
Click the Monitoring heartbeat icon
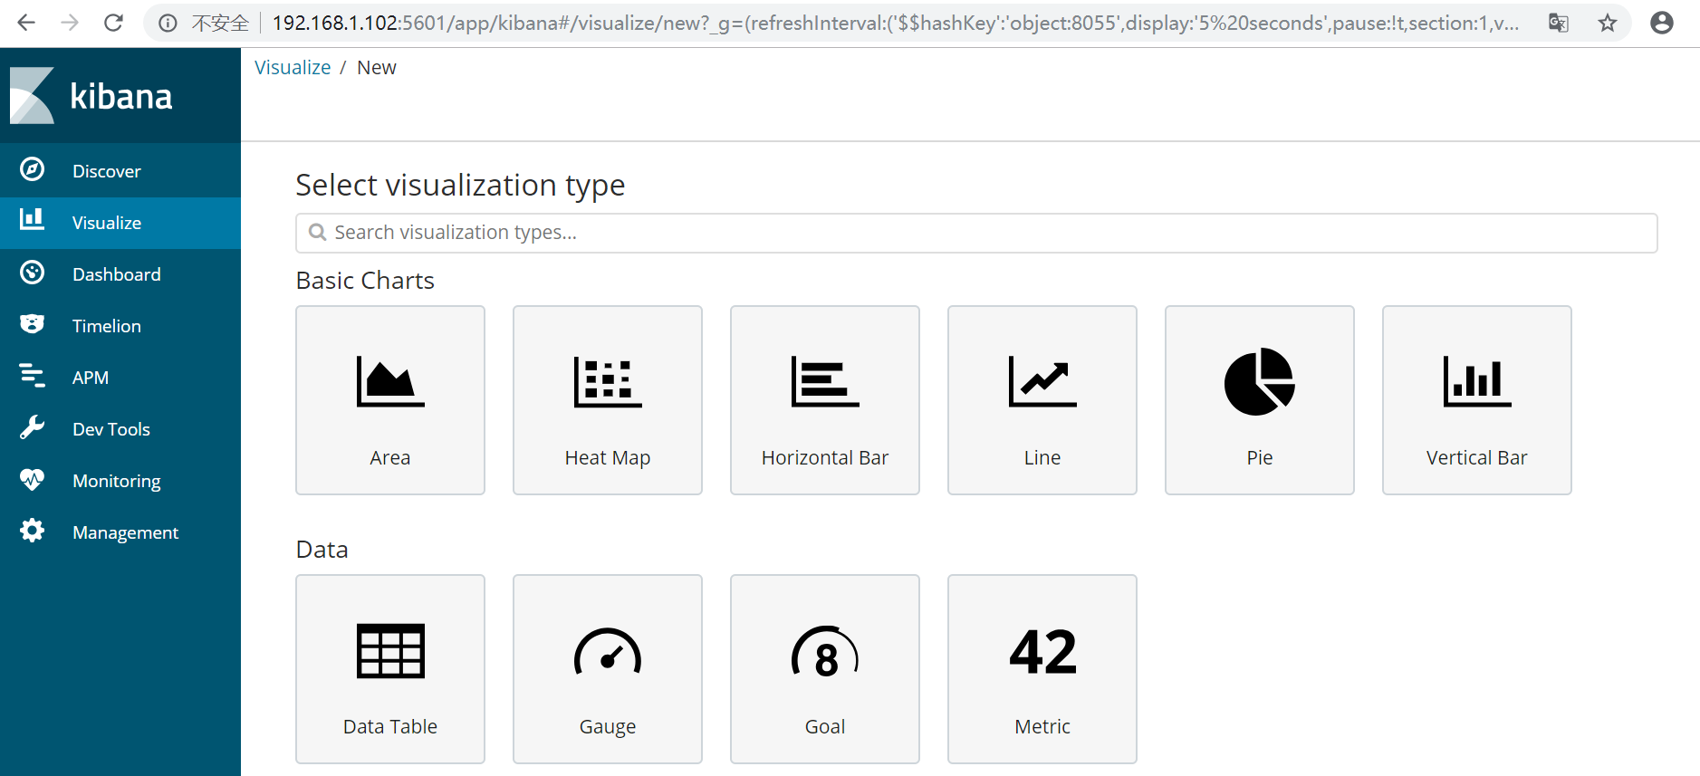(x=32, y=479)
